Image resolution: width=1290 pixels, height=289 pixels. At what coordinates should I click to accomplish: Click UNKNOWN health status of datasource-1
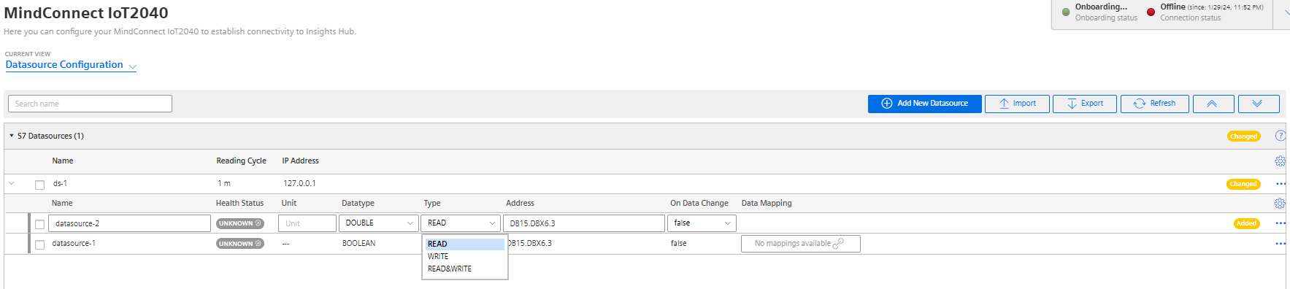point(239,244)
